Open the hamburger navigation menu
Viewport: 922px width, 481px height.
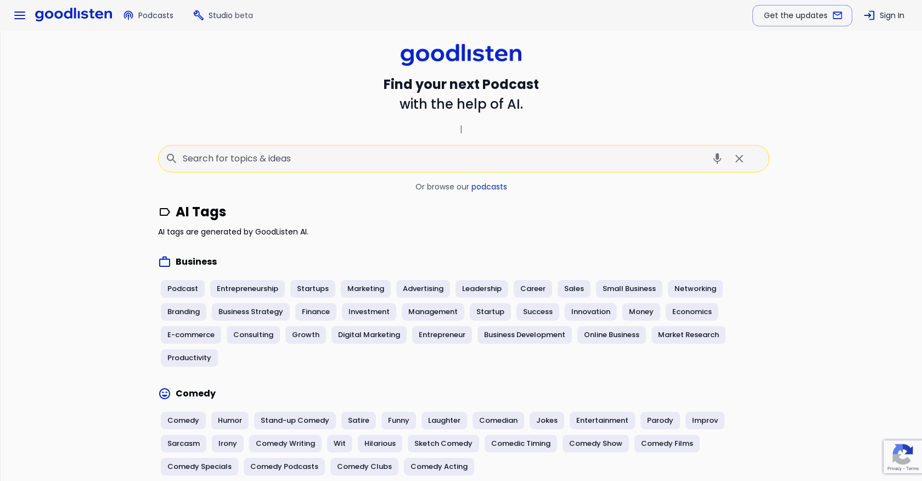20,15
